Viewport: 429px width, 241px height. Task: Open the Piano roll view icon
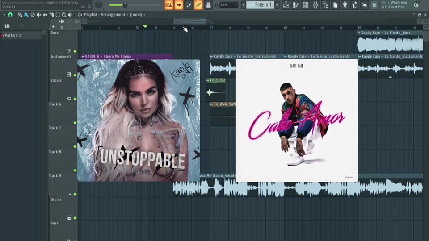296,5
